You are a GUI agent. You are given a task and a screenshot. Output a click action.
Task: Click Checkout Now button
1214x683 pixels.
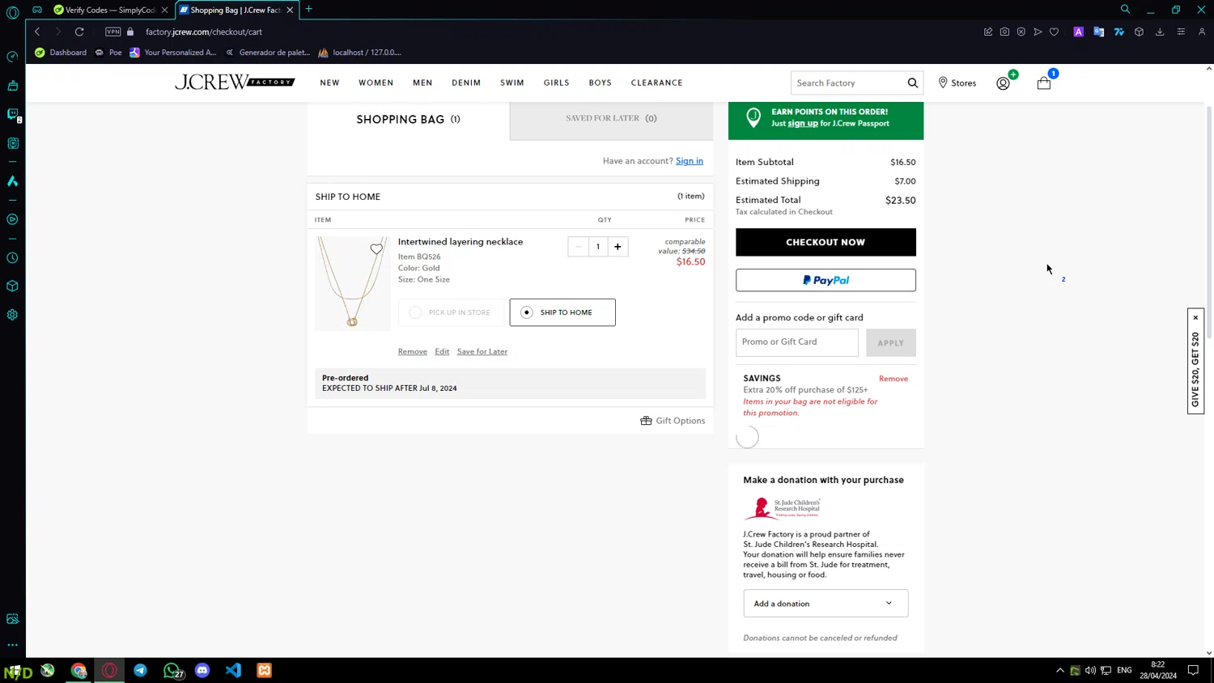826,242
